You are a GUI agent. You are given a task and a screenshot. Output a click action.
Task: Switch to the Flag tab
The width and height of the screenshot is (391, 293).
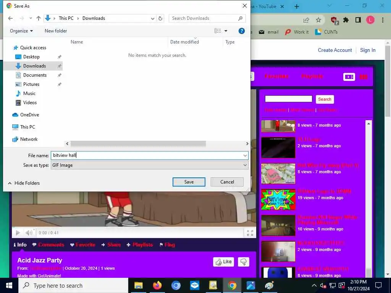[167, 245]
